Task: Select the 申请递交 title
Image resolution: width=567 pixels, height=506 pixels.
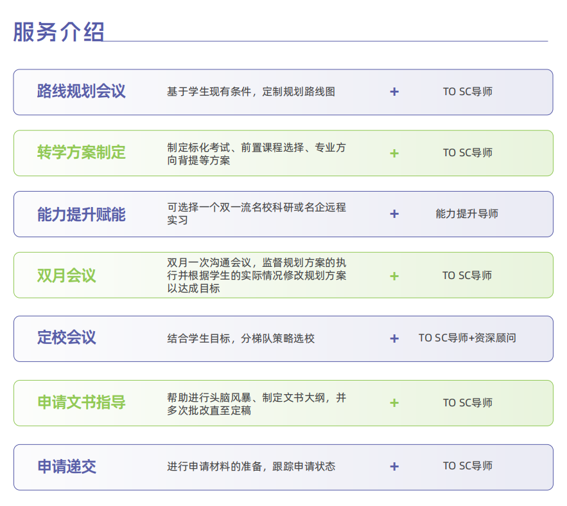Action: [66, 467]
